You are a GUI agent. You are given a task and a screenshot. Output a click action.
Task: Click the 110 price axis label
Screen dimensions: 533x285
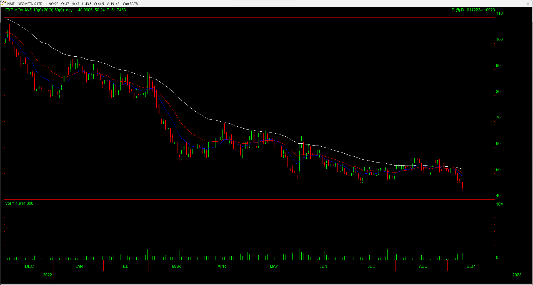point(499,13)
